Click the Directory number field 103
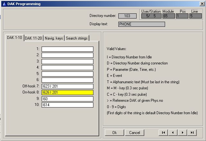This screenshot has height=141, width=206. (127, 16)
